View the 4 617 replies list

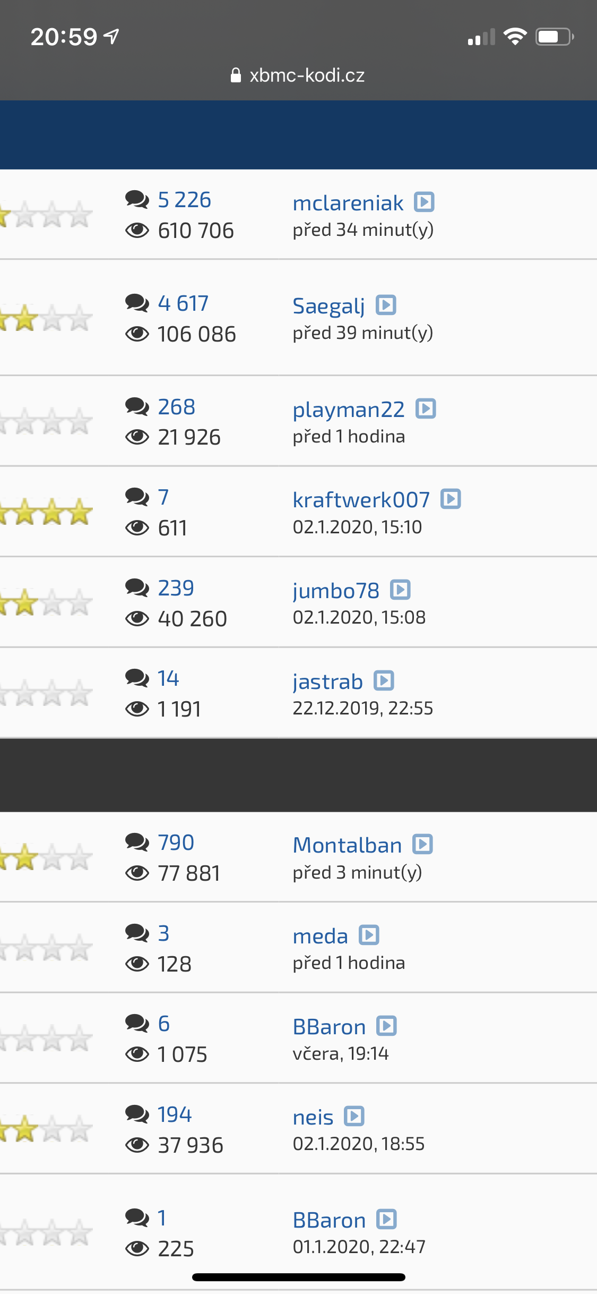[x=183, y=303]
